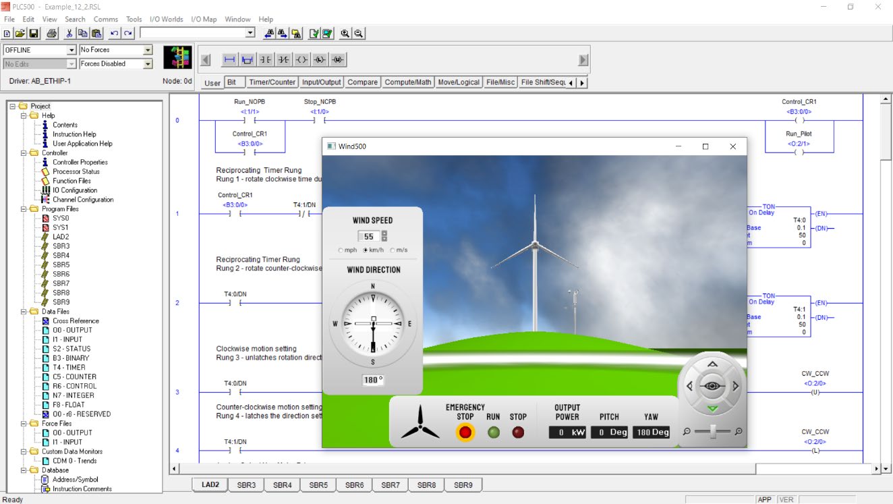
Task: Tilt the Wind500 camera view upward
Action: pos(713,365)
